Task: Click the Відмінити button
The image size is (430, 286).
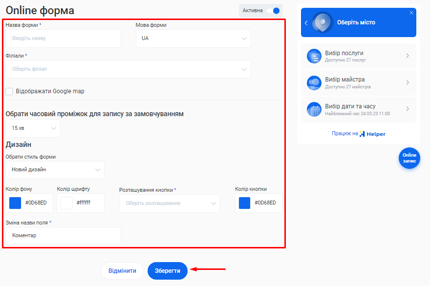Action: (x=122, y=271)
